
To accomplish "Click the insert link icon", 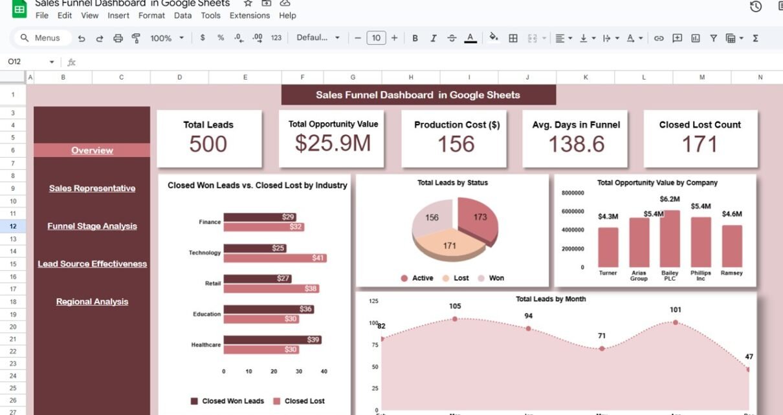I will click(659, 38).
